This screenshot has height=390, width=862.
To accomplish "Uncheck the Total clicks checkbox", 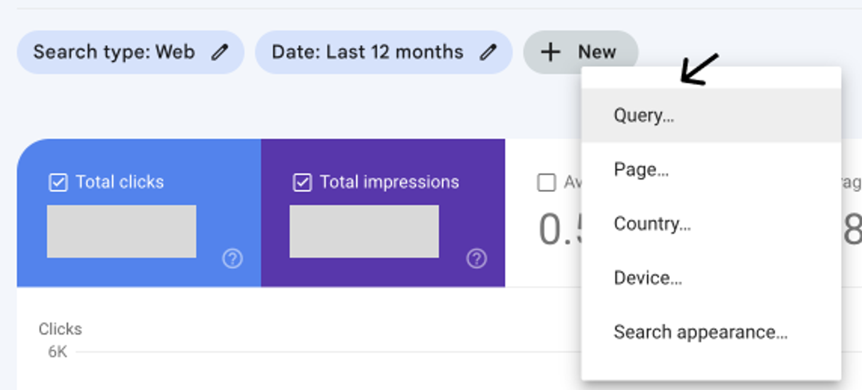I will tap(57, 182).
